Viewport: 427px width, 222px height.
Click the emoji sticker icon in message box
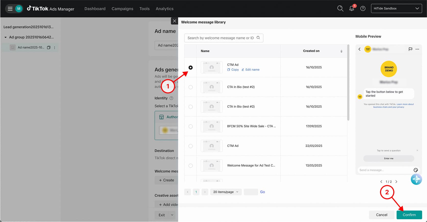click(416, 170)
